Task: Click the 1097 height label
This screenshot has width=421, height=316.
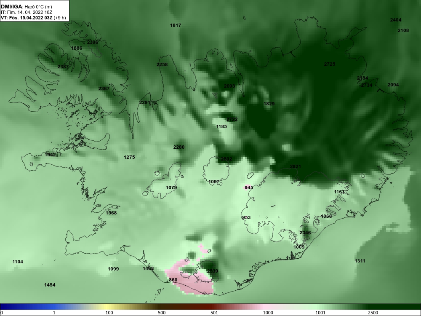Action: pos(214,182)
